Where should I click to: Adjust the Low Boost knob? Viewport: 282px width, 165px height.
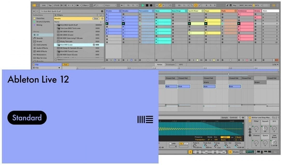coord(274,142)
